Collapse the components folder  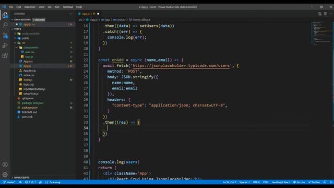point(31,48)
